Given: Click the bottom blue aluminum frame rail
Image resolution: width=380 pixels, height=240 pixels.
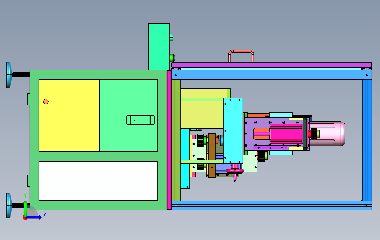Looking at the screenshot, I should [271, 205].
